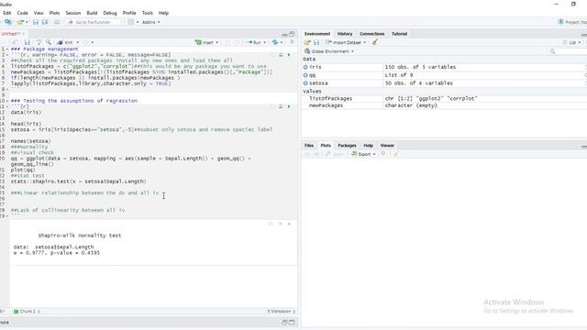The height and width of the screenshot is (330, 587).
Task: Open the Export dropdown in Plots pane
Action: pyautogui.click(x=363, y=154)
